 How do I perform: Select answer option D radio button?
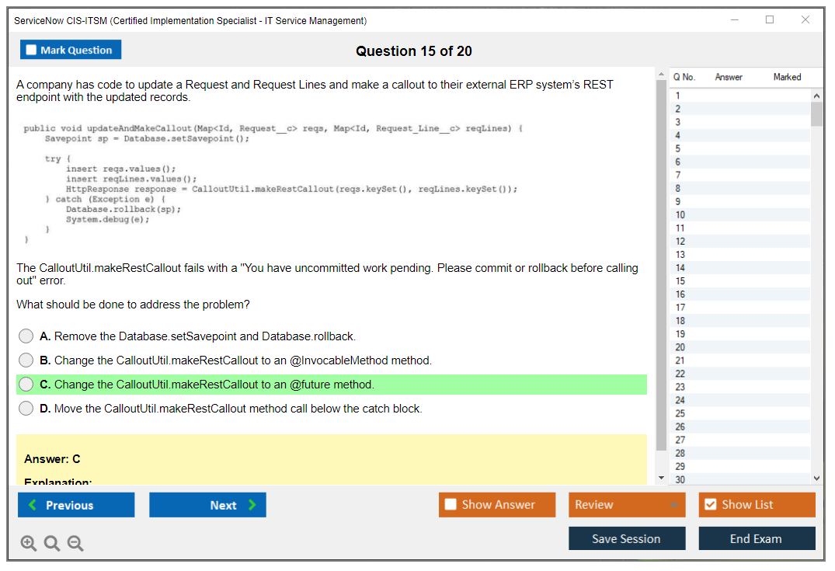pos(26,409)
